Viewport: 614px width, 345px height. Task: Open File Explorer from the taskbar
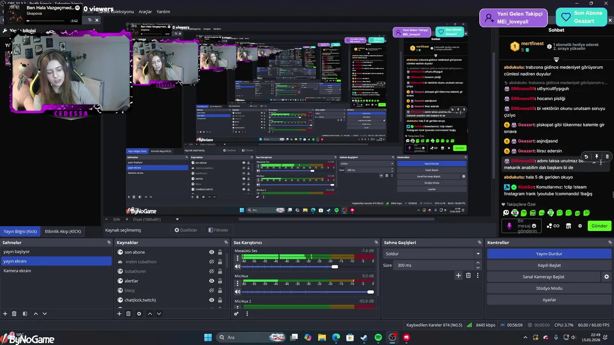(322, 337)
